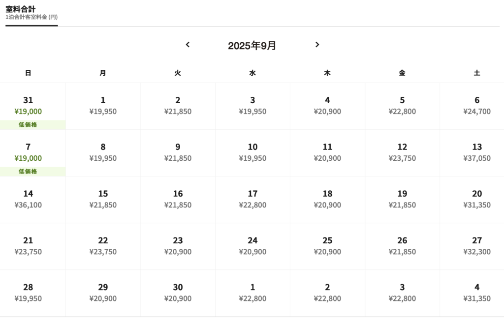Viewport: 504px width, 321px height.
Task: Select September 17 at ¥22,800
Action: (x=252, y=200)
